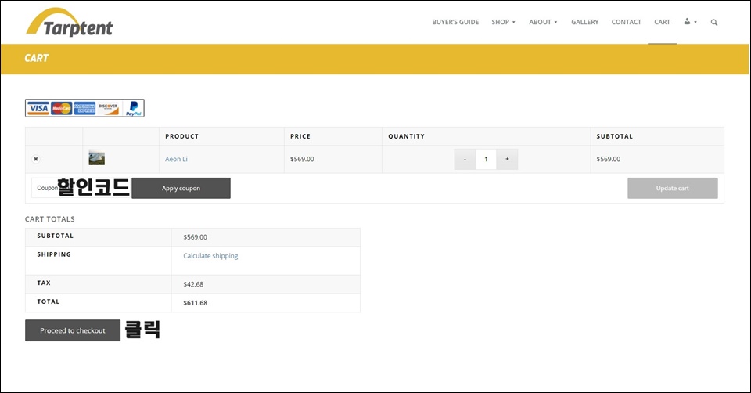
Task: Click the PRICE column header
Action: 300,136
